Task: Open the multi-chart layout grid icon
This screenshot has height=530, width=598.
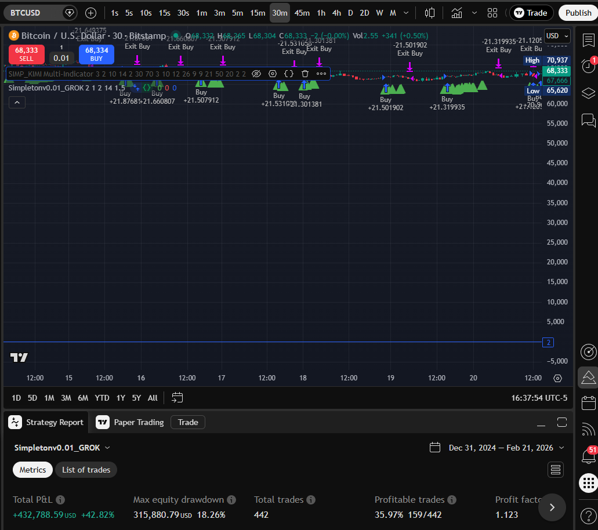Action: coord(492,12)
